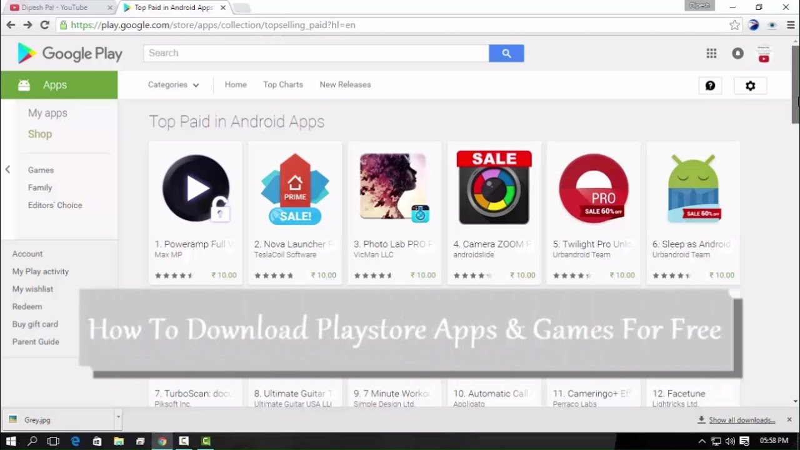Click the Max MP developer name

click(168, 255)
